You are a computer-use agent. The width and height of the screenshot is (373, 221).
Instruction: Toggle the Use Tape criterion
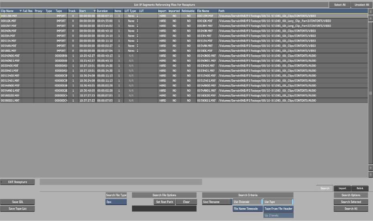point(278,202)
